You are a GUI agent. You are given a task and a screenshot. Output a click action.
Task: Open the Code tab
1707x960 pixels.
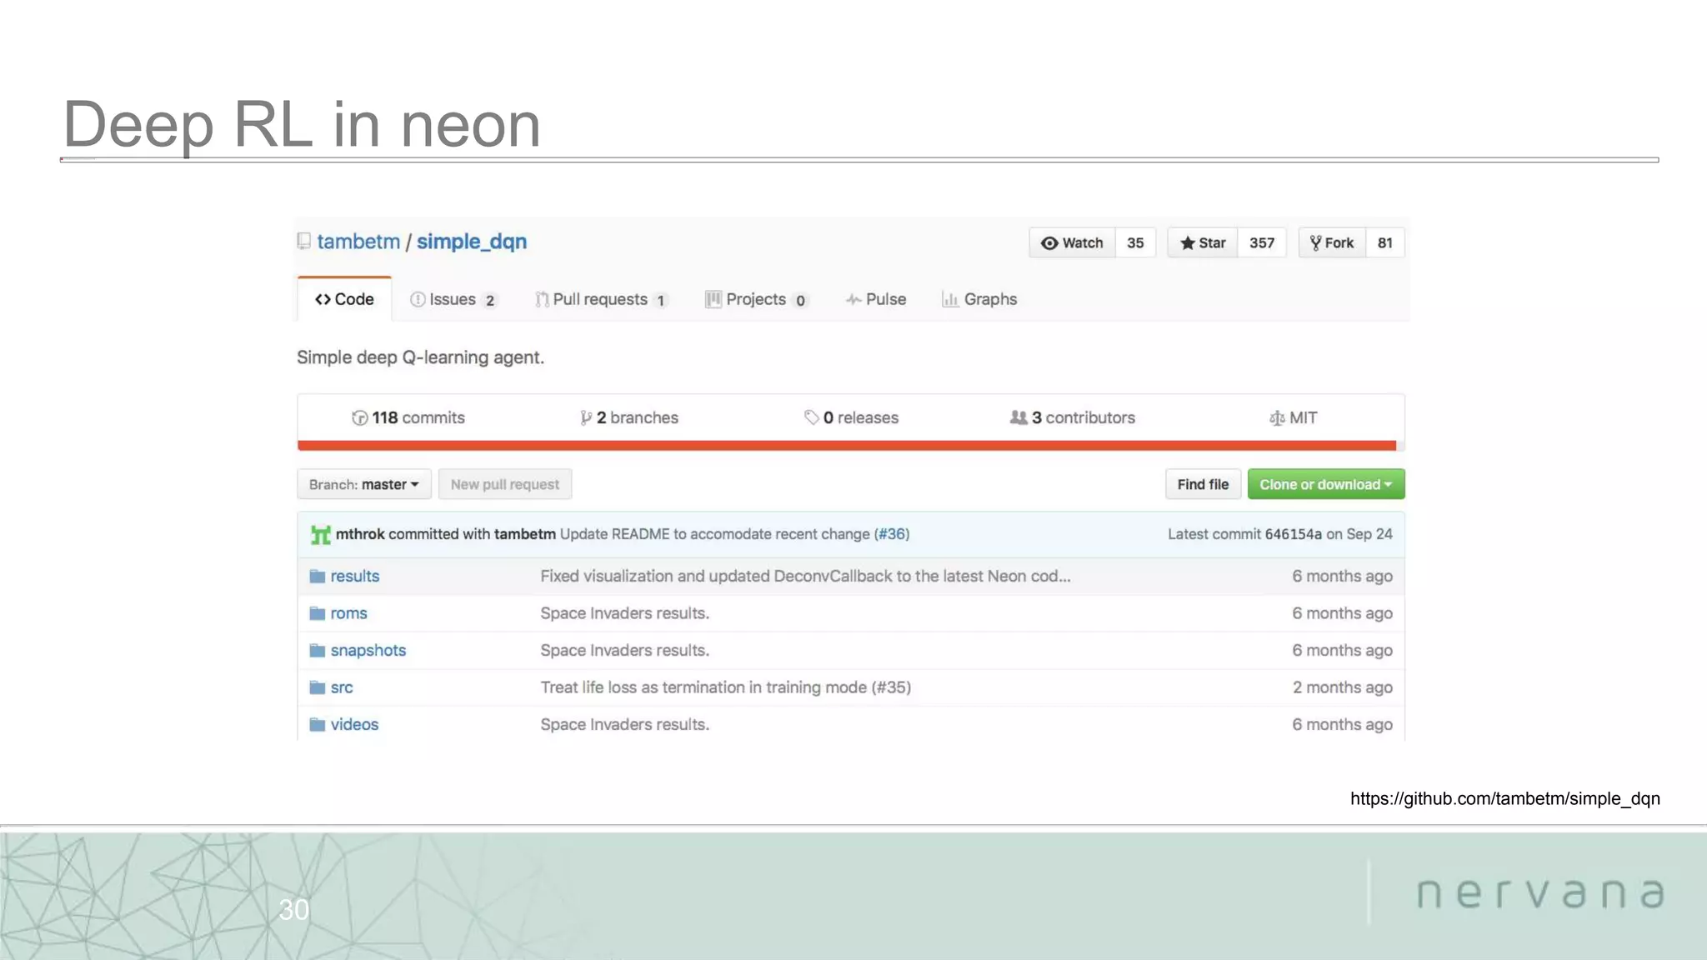click(344, 299)
